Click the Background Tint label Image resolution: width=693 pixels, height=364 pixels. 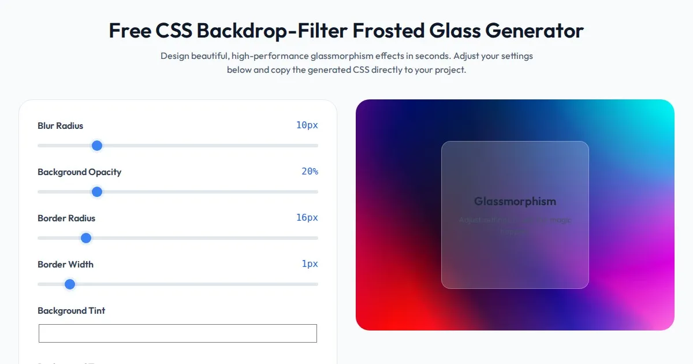72,311
